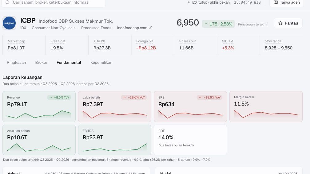Click the Penutupan terakhir label

[253, 24]
